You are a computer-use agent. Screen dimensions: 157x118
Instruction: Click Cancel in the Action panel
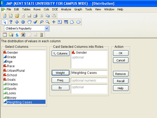tap(121, 60)
